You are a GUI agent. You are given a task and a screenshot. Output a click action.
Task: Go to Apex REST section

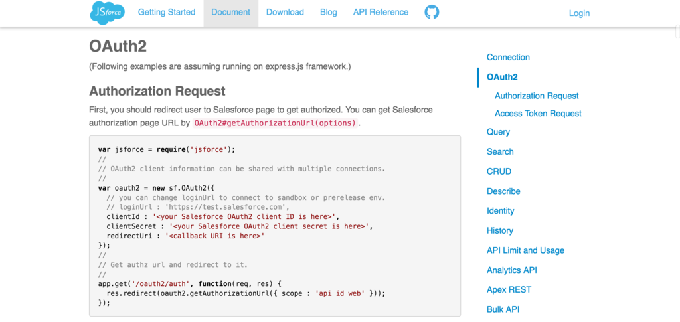click(509, 290)
